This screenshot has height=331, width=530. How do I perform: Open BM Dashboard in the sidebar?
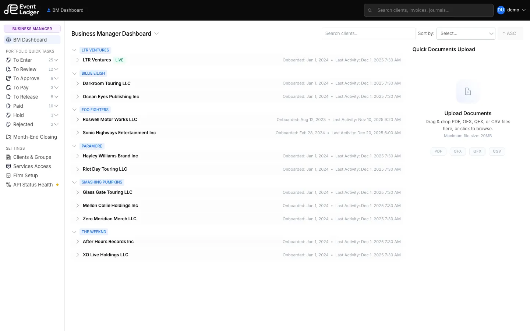pyautogui.click(x=32, y=40)
